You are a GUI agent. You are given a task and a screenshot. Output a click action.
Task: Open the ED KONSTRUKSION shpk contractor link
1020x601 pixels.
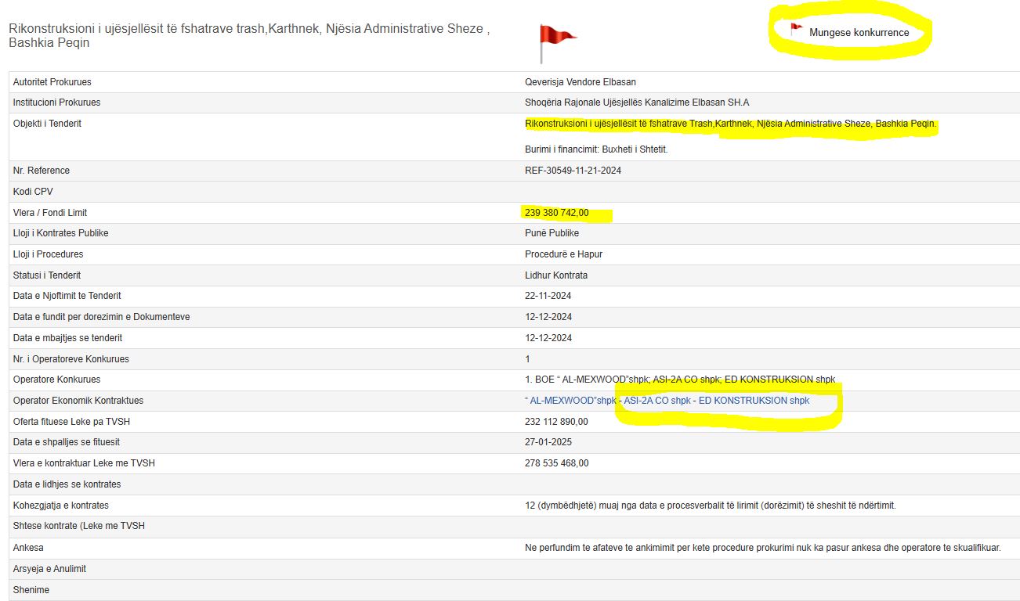coord(754,401)
